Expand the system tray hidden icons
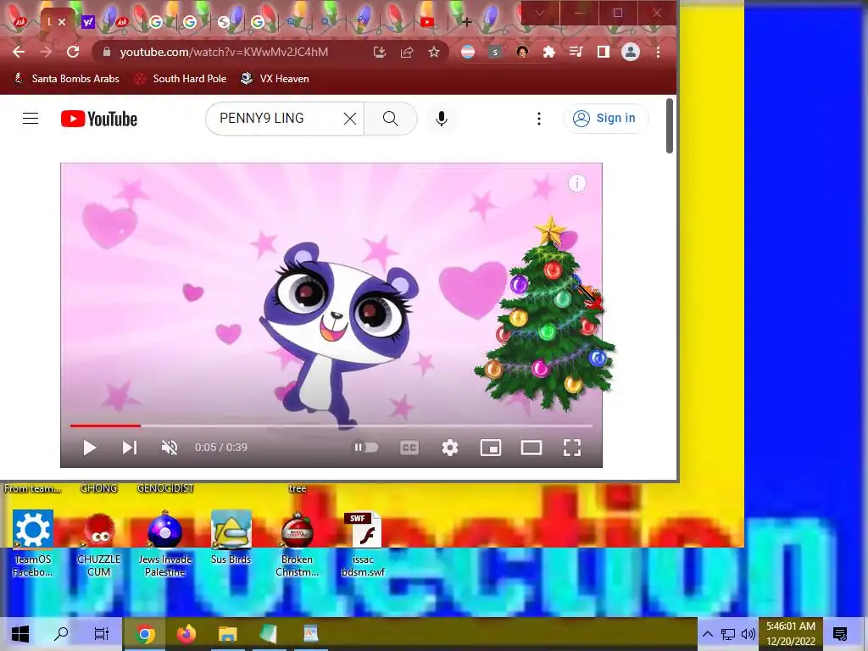The image size is (868, 651). click(x=708, y=634)
